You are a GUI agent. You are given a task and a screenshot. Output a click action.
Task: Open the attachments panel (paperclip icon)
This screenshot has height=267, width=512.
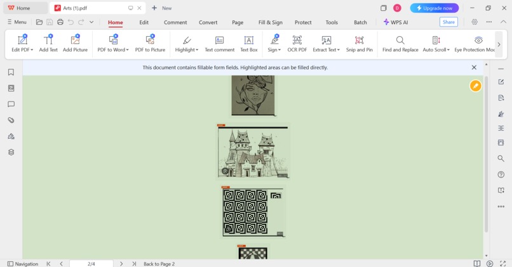click(x=11, y=120)
